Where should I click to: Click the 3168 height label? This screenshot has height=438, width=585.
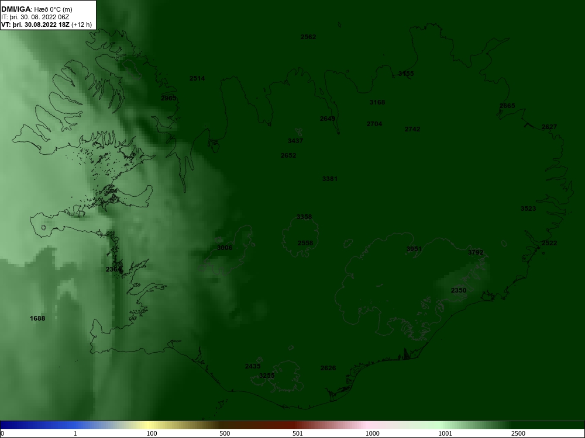[x=377, y=102]
